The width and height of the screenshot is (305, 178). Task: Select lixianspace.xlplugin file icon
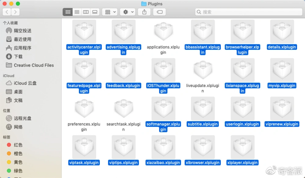point(242,70)
